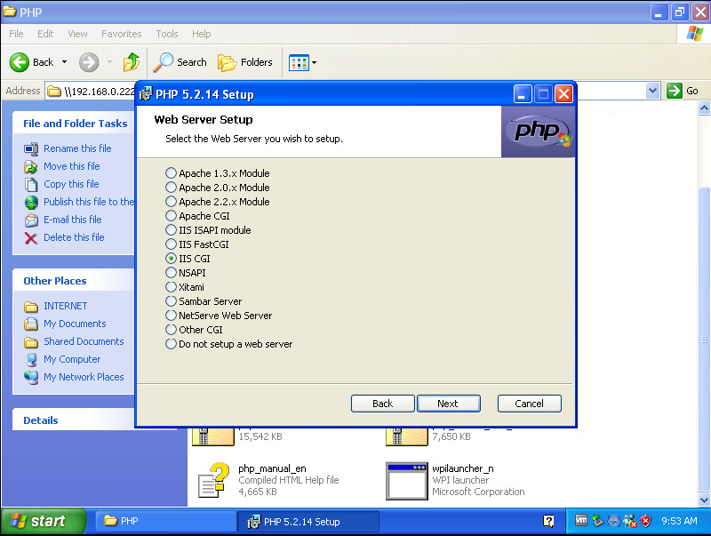Click the Up folder toolbar icon
Screen dimensions: 711x536
(x=132, y=62)
